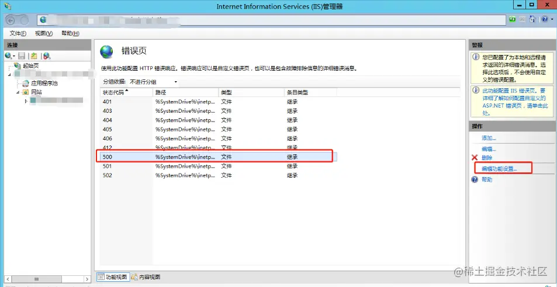Select the 403 status code row
The width and height of the screenshot is (557, 287).
click(219, 111)
